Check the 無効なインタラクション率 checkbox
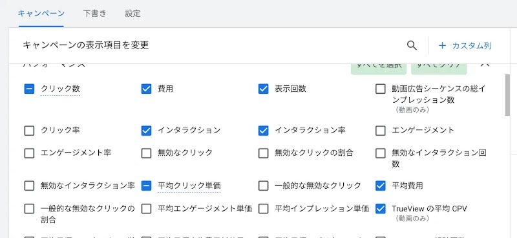The height and width of the screenshot is (238, 517). tap(29, 186)
